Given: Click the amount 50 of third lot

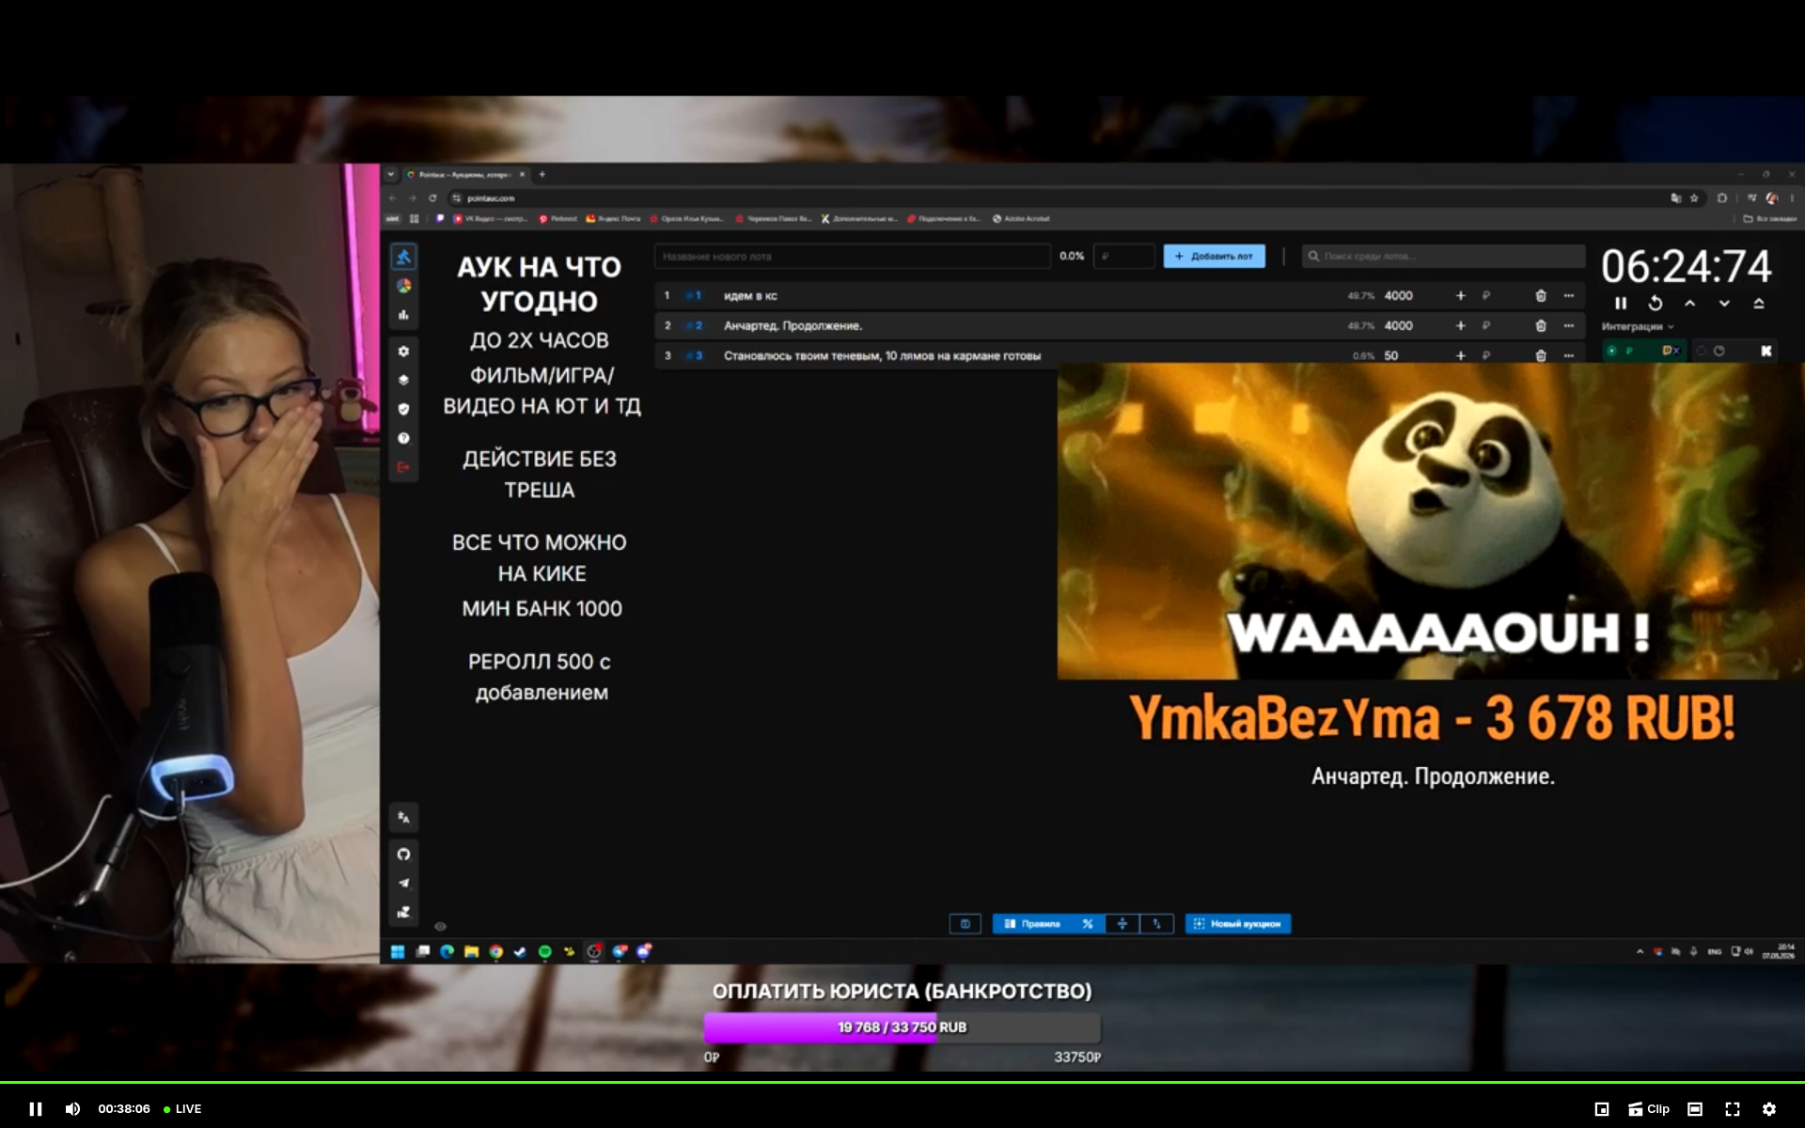Looking at the screenshot, I should pos(1390,355).
